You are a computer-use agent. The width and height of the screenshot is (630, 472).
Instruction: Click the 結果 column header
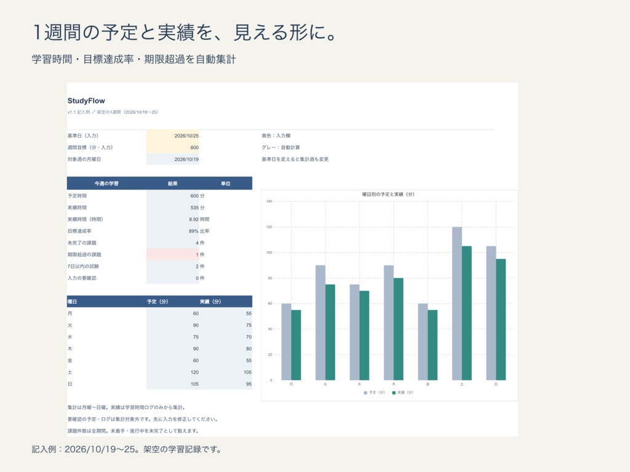173,183
